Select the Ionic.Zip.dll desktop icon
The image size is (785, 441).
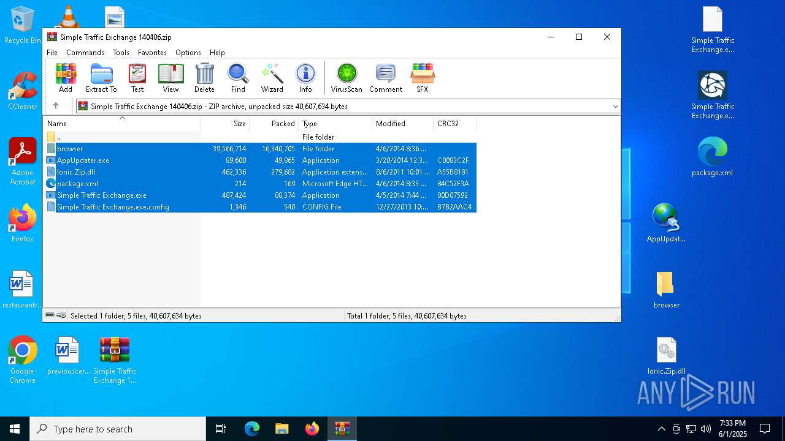point(667,356)
